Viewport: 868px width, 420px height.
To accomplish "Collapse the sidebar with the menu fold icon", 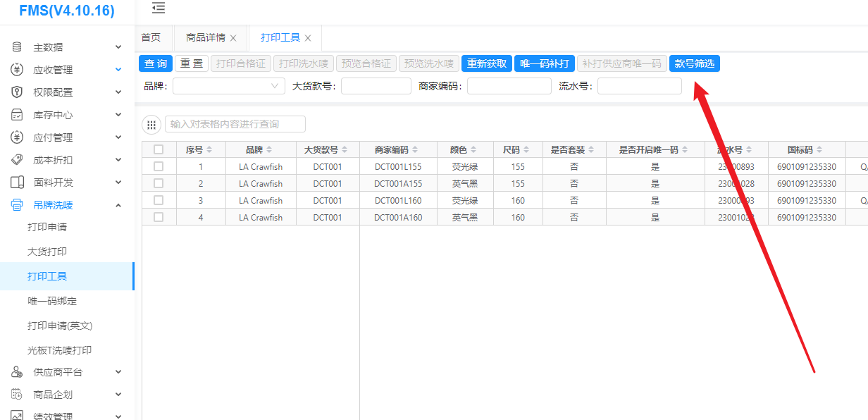I will click(x=159, y=8).
